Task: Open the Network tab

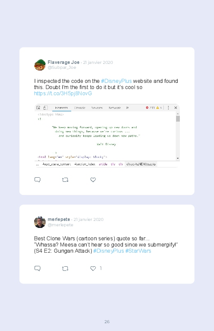Action: pyautogui.click(x=115, y=108)
